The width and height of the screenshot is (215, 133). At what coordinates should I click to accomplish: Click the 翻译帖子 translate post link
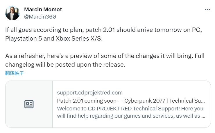(x=15, y=73)
